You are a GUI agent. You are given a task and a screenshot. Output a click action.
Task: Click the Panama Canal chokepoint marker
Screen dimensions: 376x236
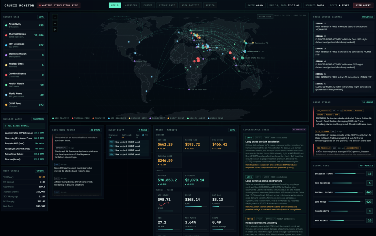[134, 61]
